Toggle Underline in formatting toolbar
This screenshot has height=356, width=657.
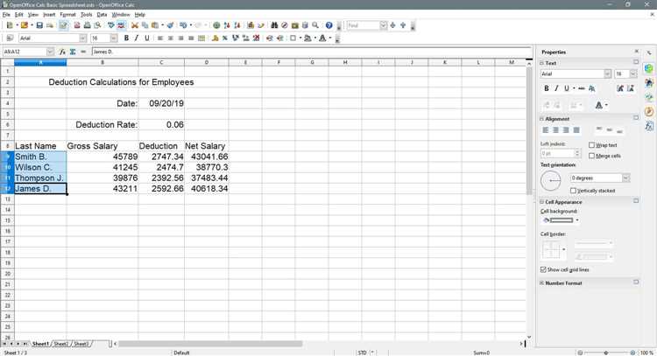point(146,38)
